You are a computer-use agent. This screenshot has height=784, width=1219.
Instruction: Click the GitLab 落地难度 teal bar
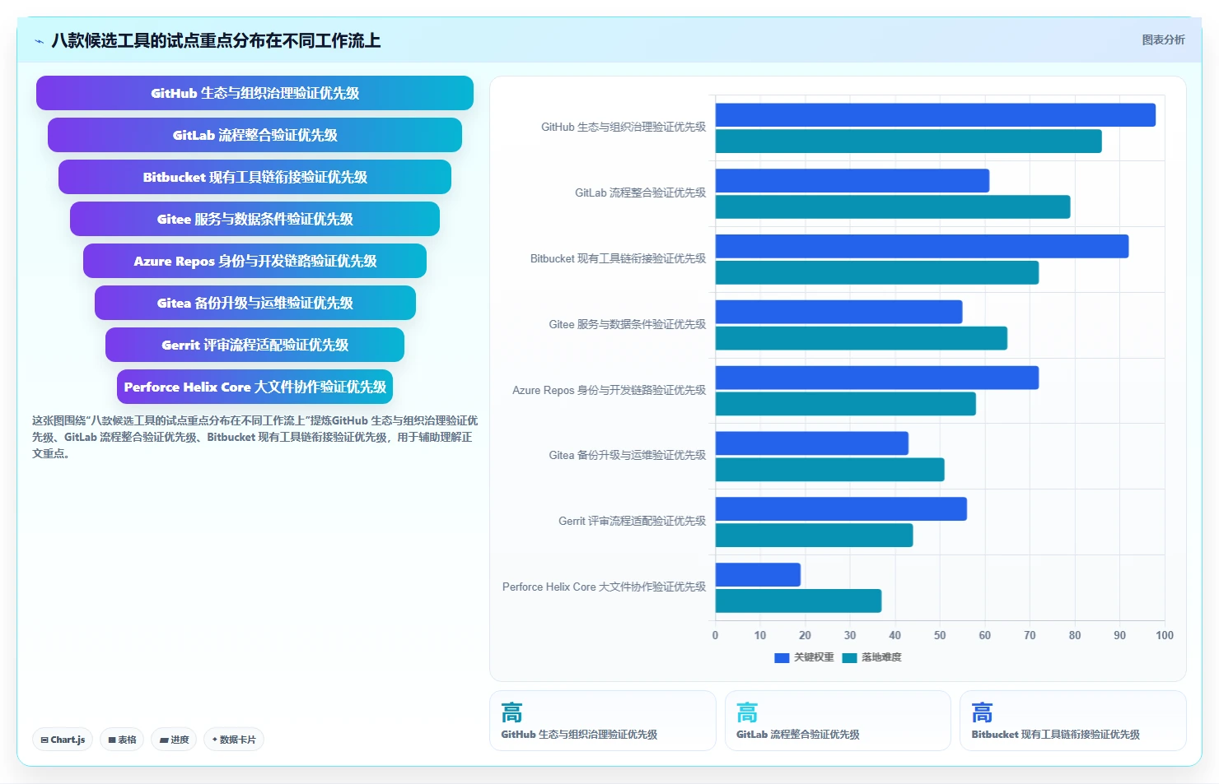click(x=893, y=207)
